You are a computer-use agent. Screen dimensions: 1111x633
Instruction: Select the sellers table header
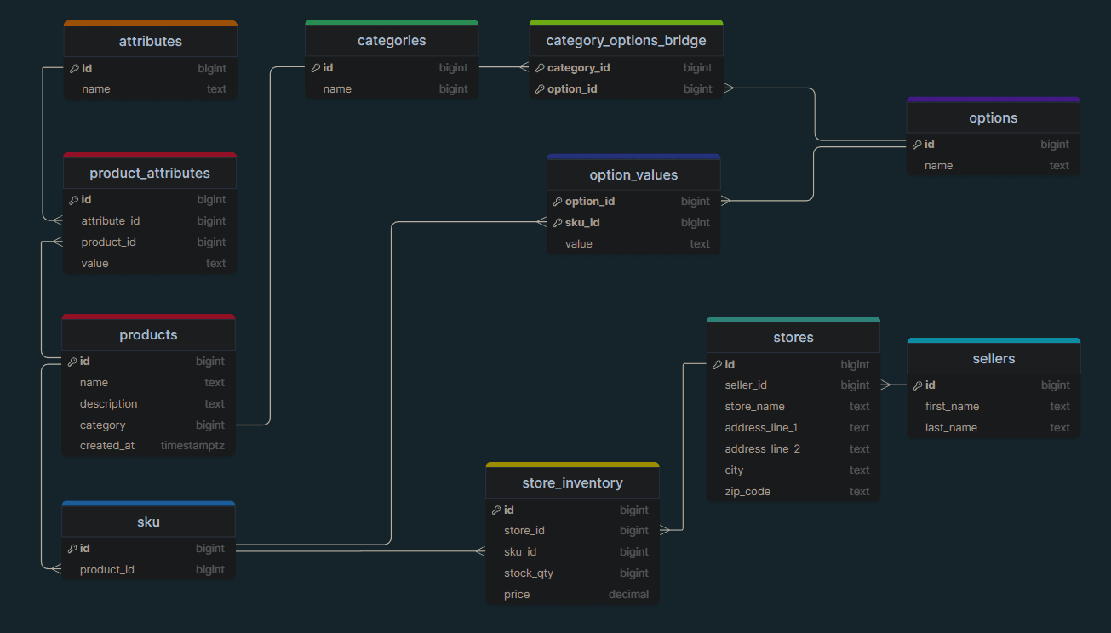994,359
